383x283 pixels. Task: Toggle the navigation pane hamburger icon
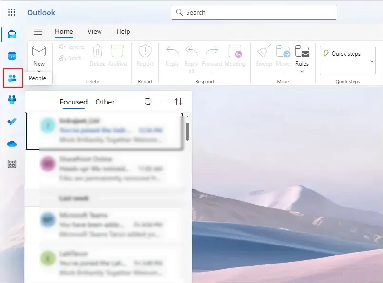pyautogui.click(x=38, y=32)
